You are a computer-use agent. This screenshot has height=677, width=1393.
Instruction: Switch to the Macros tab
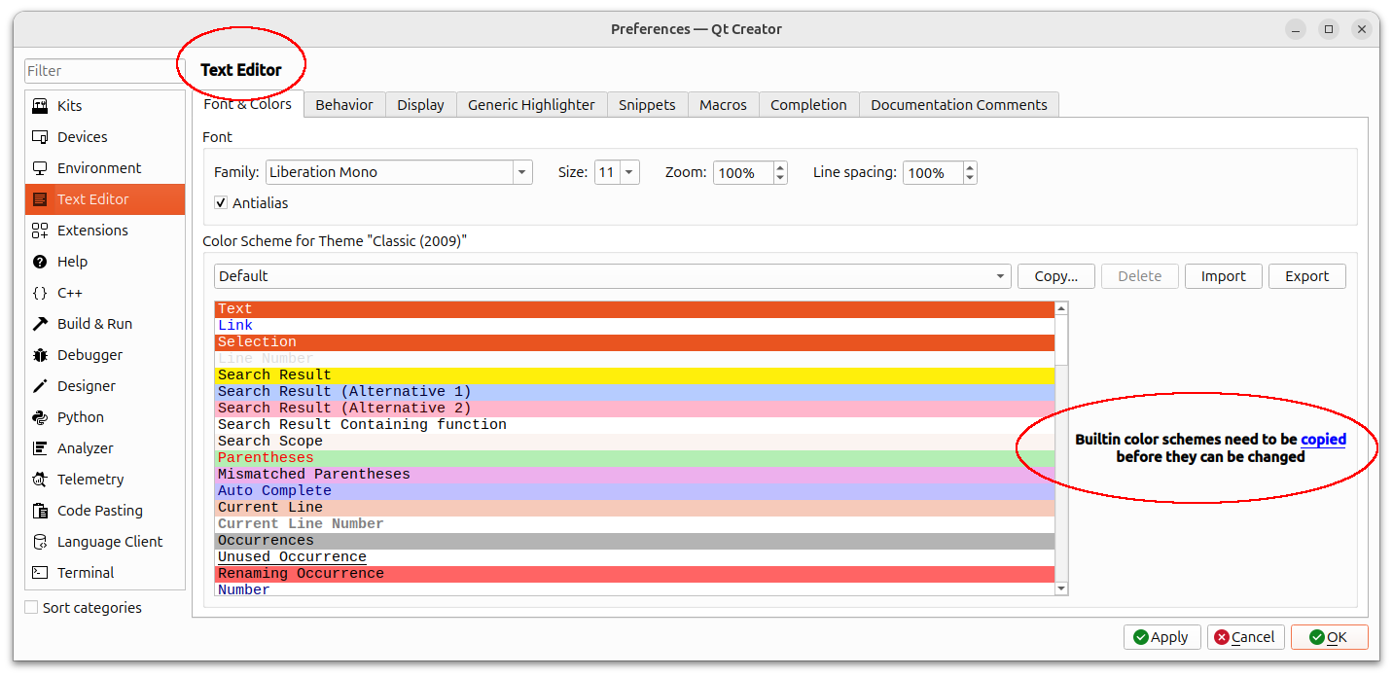coord(723,105)
